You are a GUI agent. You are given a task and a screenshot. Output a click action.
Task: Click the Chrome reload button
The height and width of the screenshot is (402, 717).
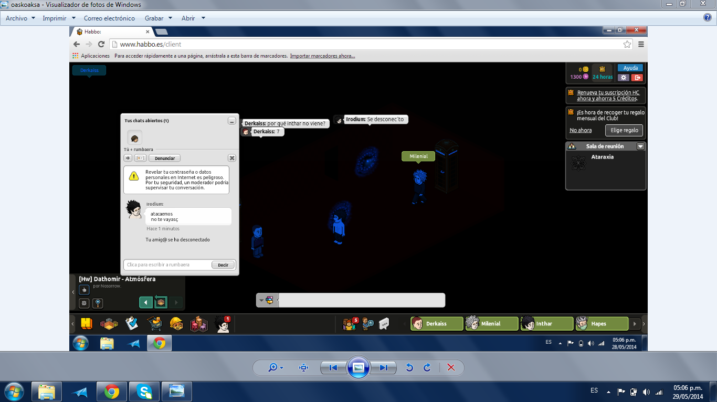point(101,44)
